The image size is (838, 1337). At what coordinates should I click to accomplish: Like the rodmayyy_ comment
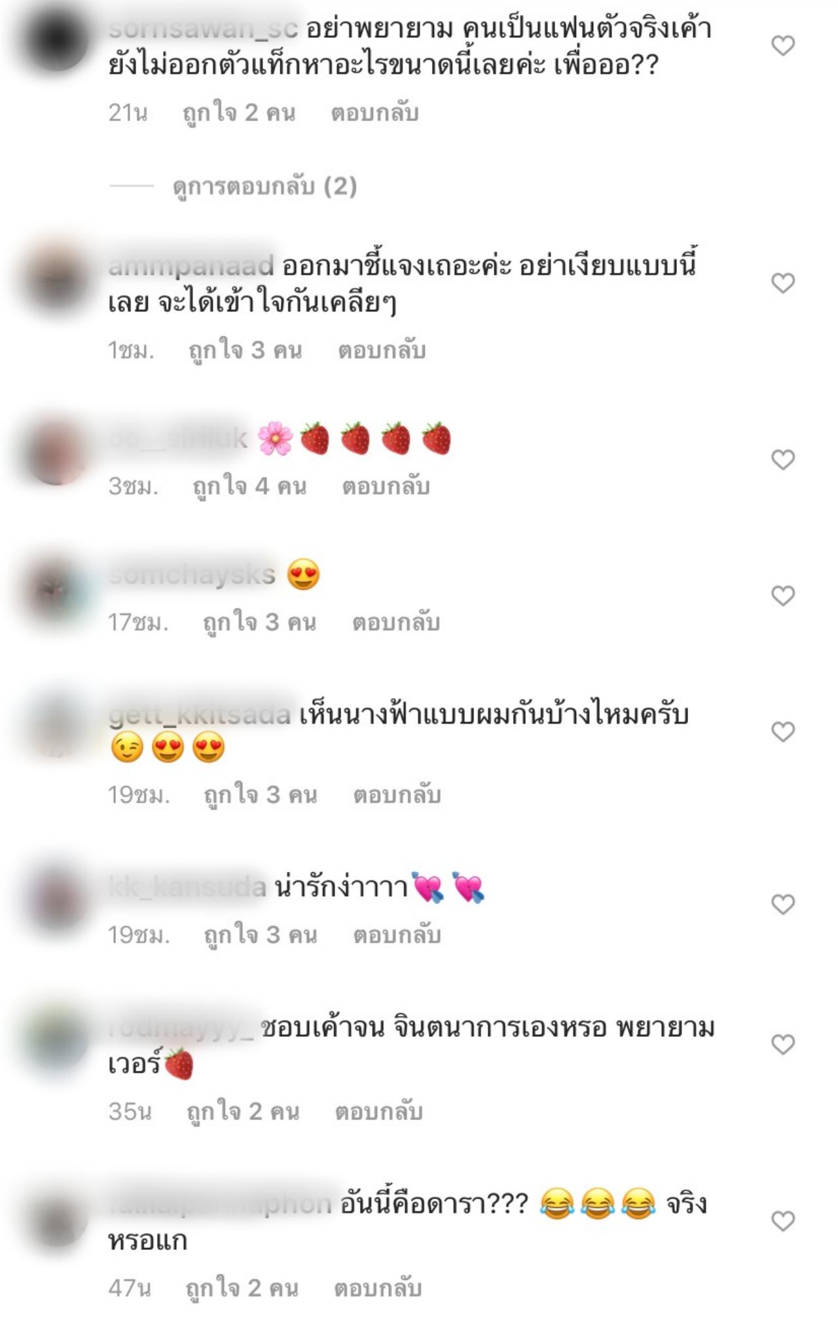783,1044
